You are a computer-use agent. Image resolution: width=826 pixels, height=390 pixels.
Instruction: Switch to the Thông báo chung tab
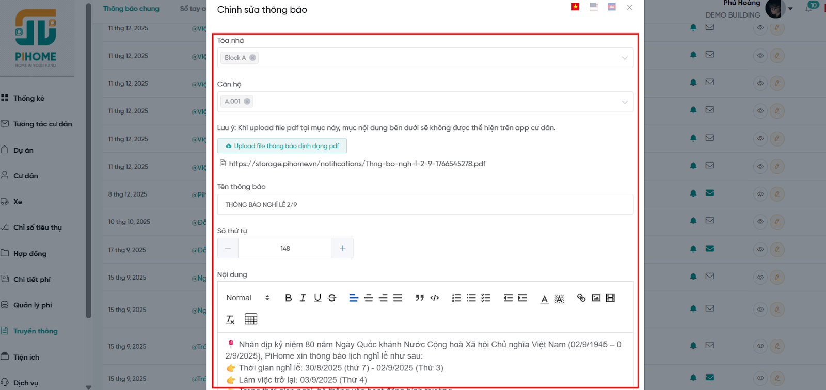click(x=131, y=9)
